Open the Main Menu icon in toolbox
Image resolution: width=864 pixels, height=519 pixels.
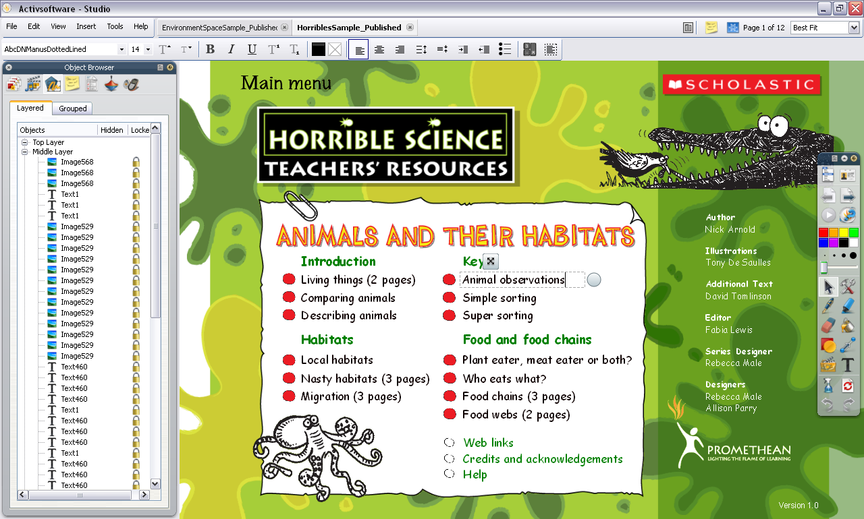pos(828,175)
